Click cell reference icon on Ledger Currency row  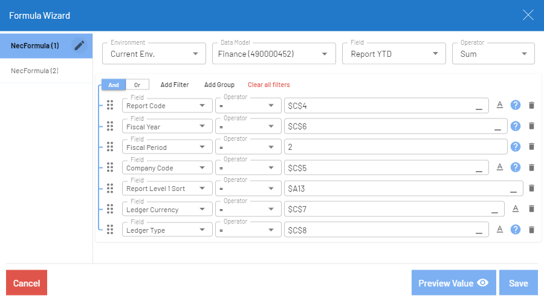tap(516, 209)
